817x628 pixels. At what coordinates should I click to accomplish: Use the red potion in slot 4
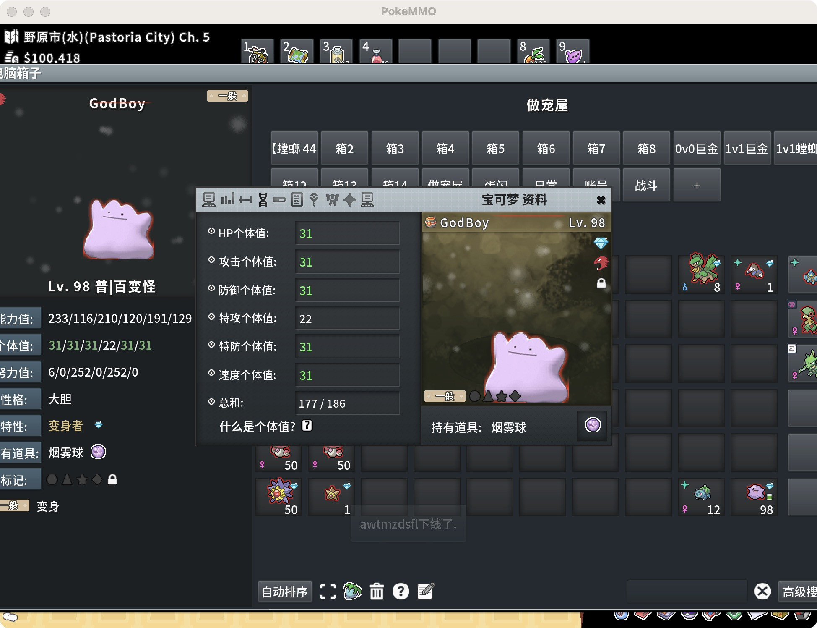(376, 52)
